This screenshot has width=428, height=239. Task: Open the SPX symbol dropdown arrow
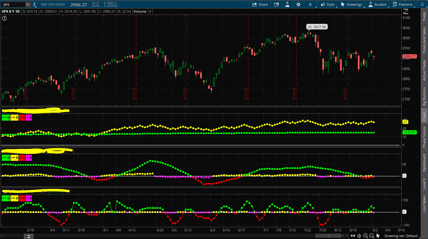pos(28,4)
